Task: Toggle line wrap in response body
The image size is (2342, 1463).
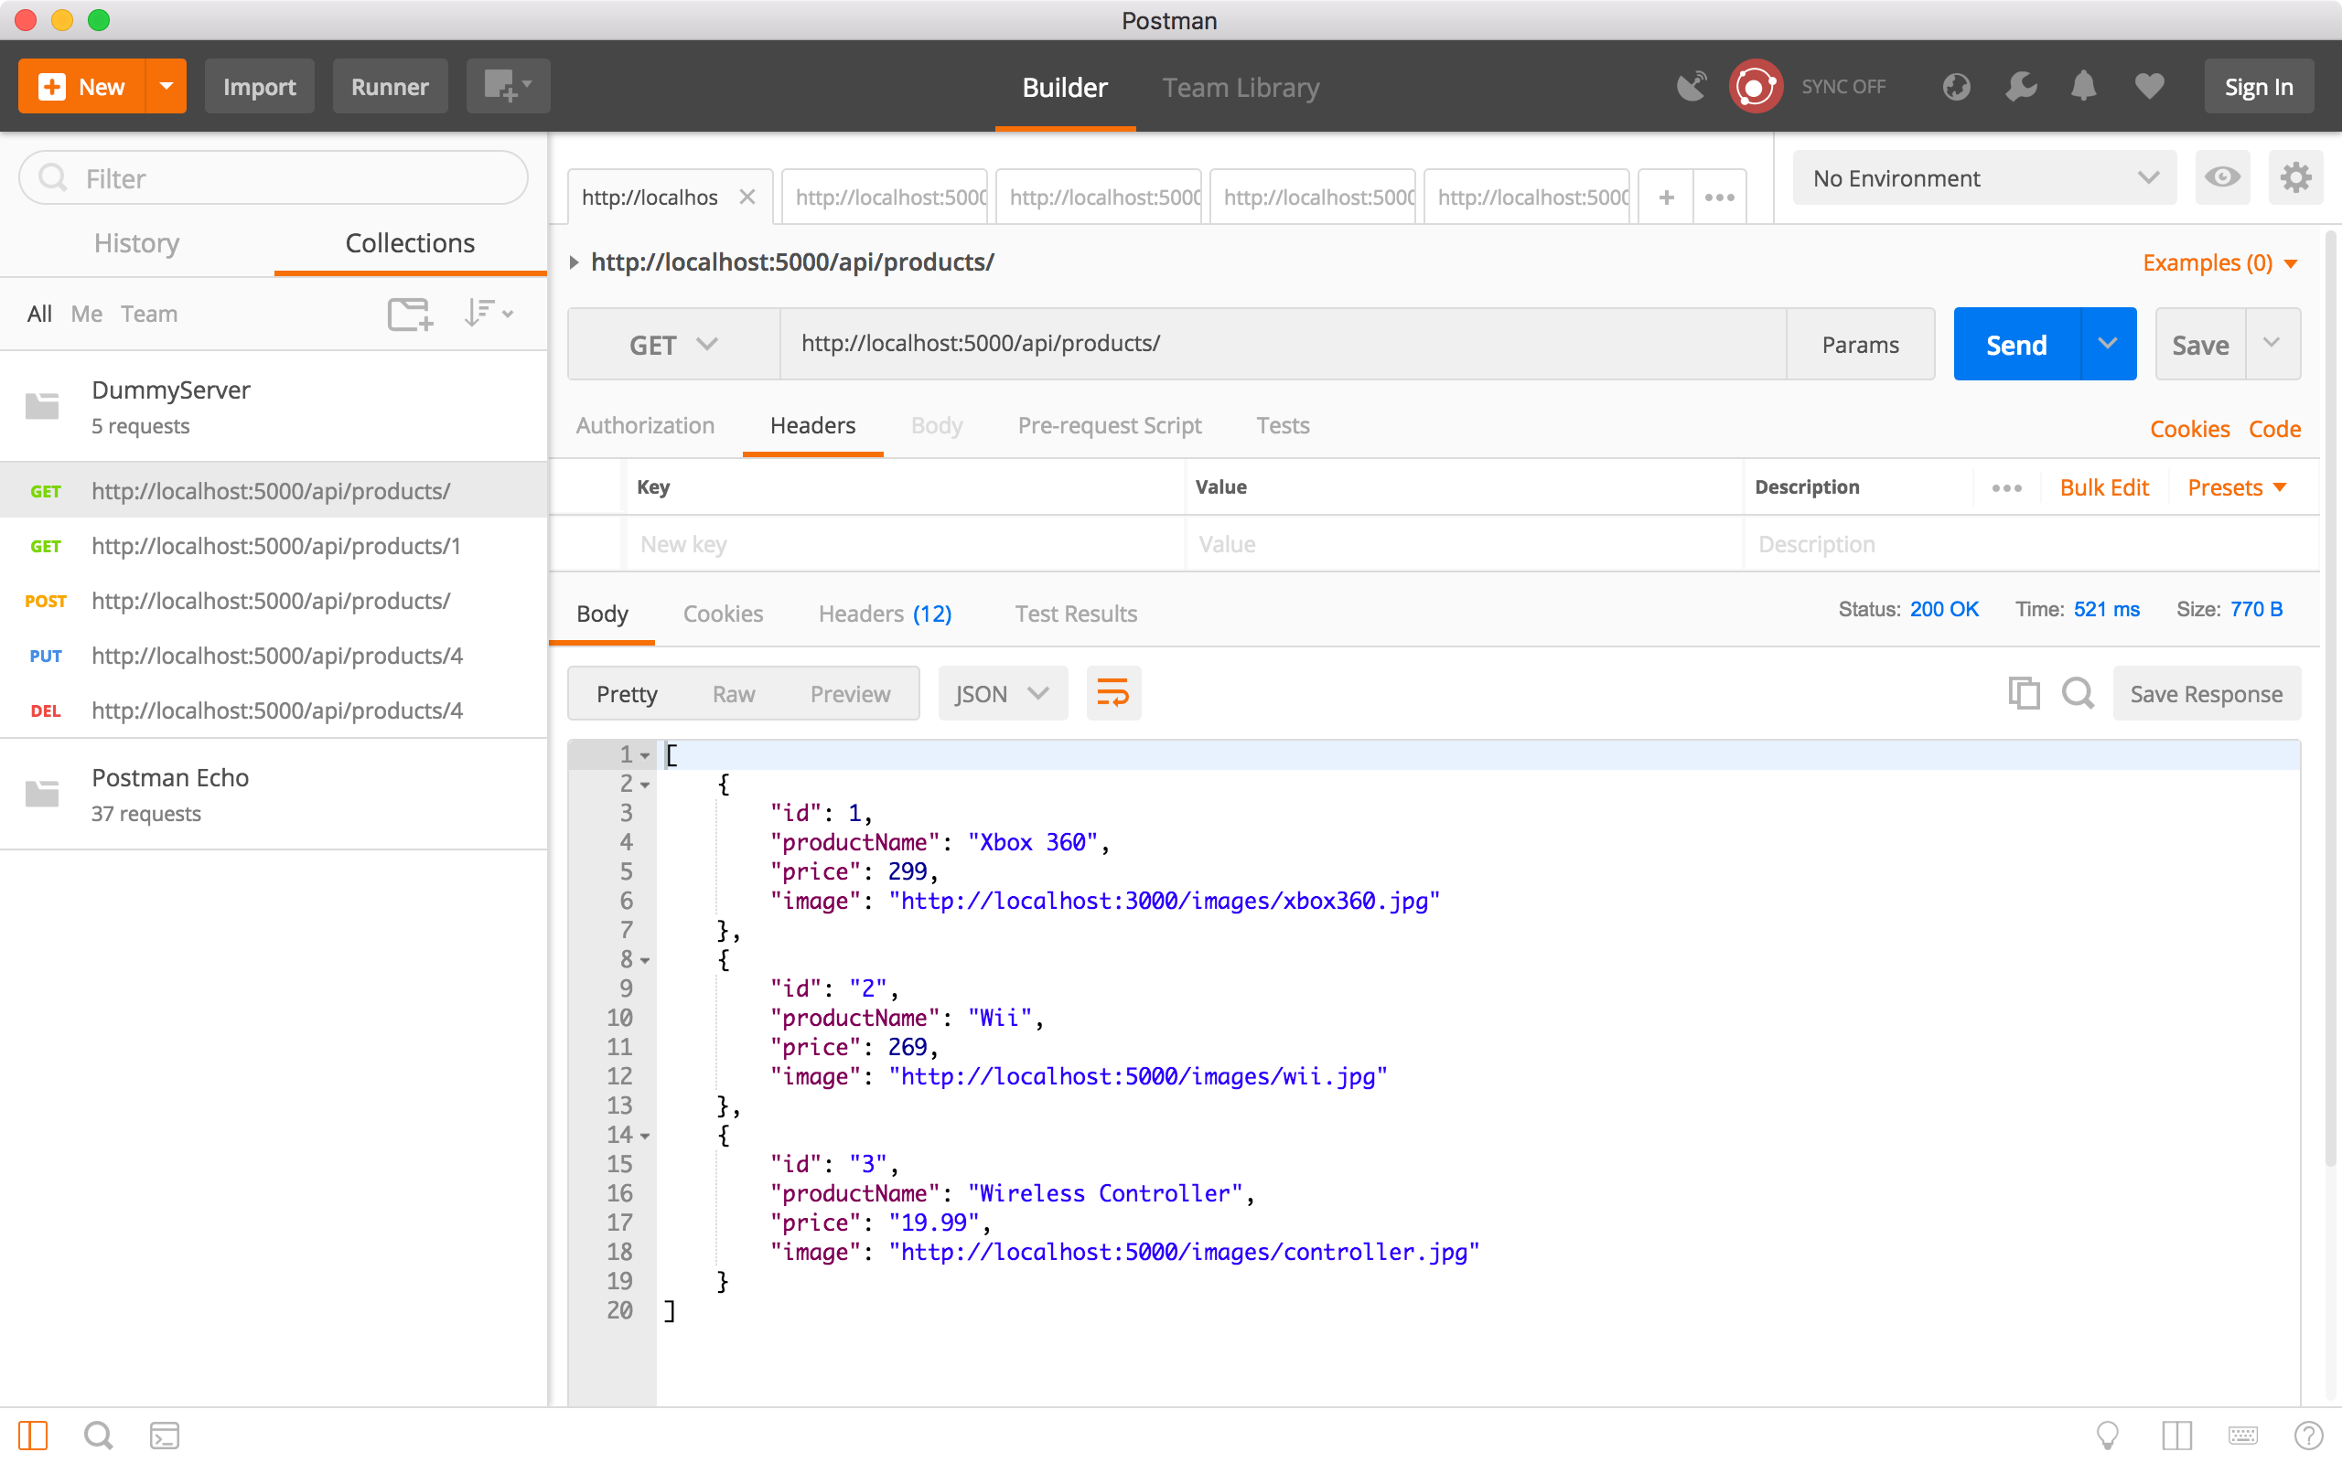Action: click(x=1113, y=694)
